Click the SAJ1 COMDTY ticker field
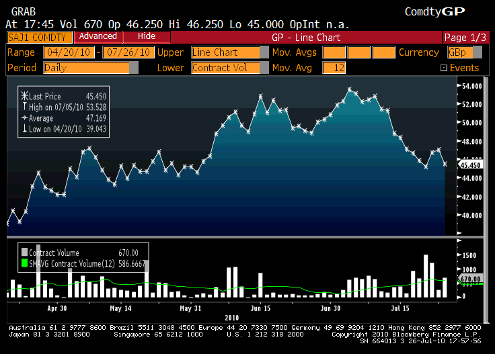Viewport: 495px width, 354px height. tap(40, 38)
